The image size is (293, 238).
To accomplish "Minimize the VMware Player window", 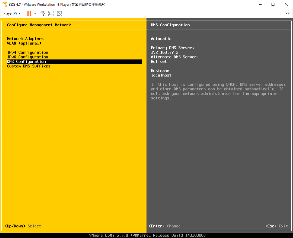I will pos(260,4).
